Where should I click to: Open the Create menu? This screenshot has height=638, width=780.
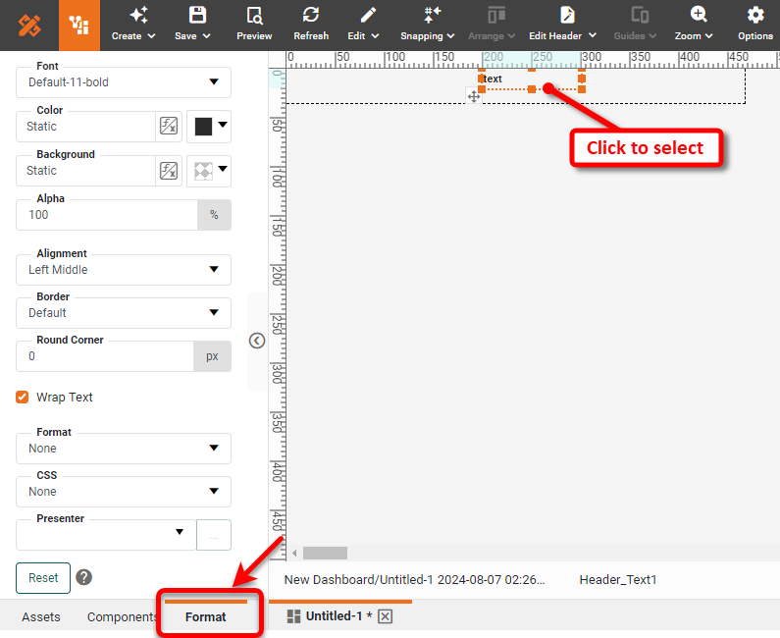pyautogui.click(x=133, y=24)
